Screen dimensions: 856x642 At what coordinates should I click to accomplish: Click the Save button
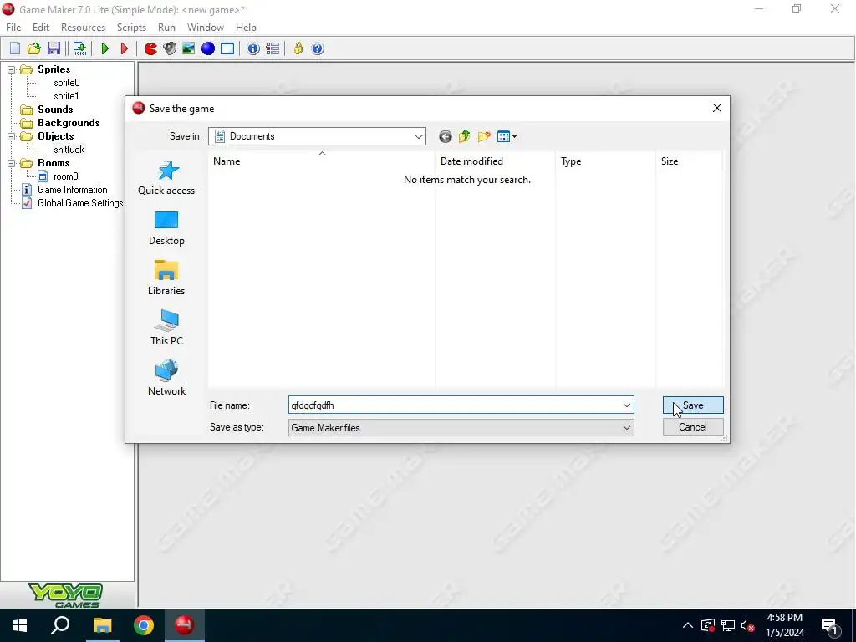click(x=693, y=405)
